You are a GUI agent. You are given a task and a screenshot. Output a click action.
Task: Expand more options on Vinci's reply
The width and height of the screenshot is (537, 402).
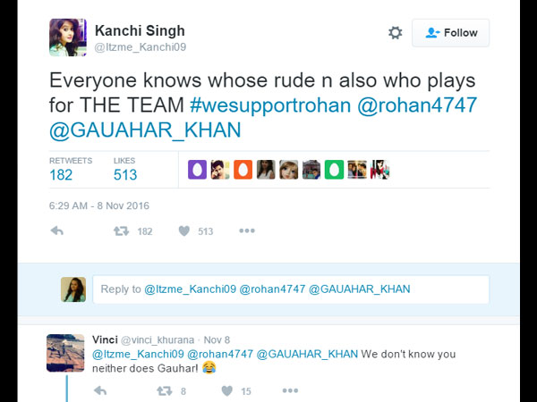[x=290, y=390]
